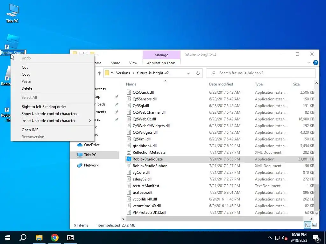Click Versions in the address breadcrumb
This screenshot has height=244, width=326.
click(x=123, y=73)
